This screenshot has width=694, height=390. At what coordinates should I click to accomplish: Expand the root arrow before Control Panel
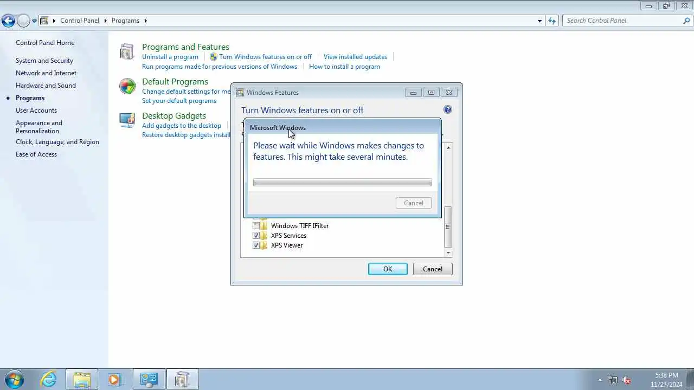click(x=54, y=21)
